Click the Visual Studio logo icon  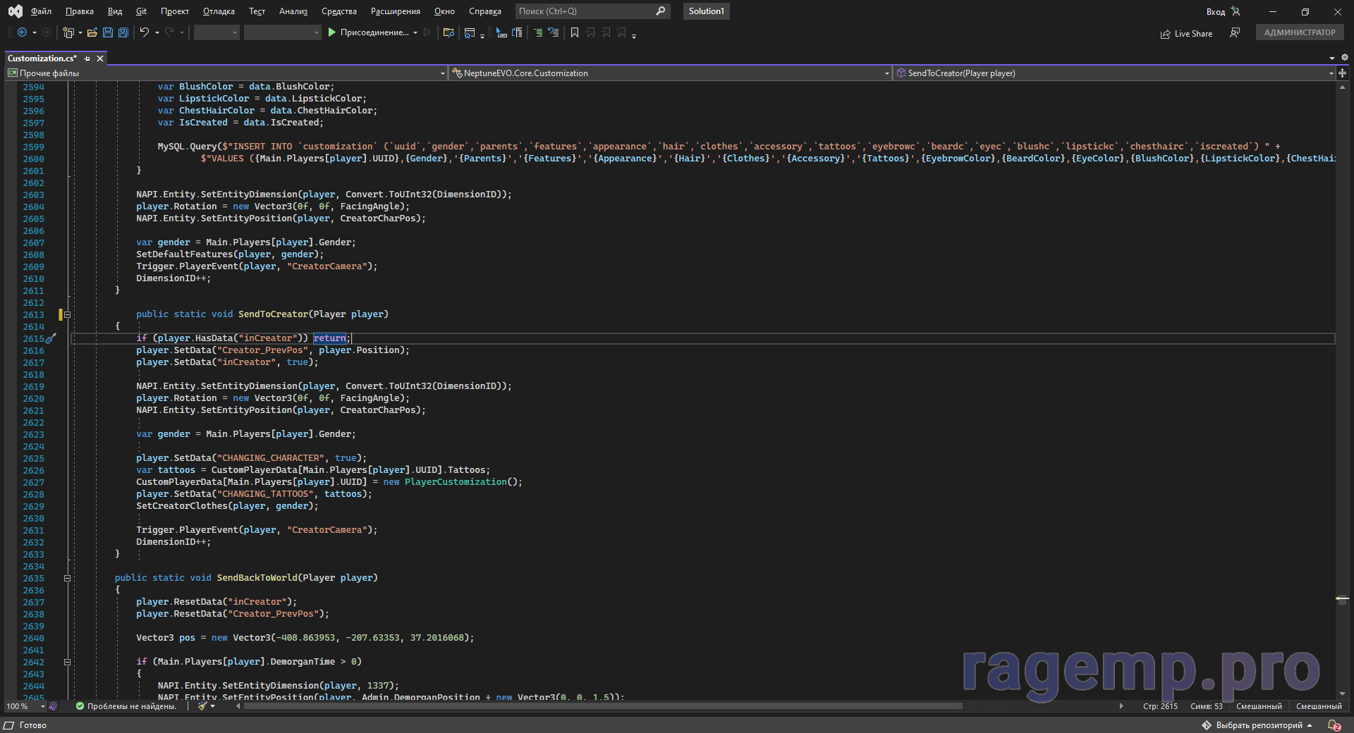pyautogui.click(x=15, y=11)
